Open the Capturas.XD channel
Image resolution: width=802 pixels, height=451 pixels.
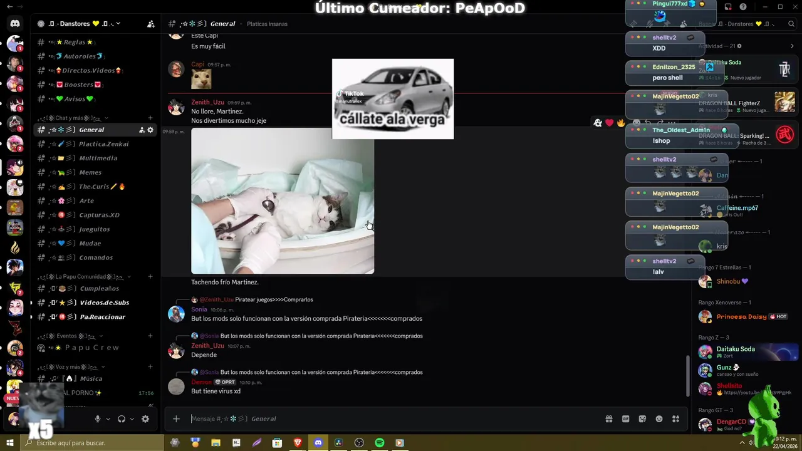click(94, 215)
